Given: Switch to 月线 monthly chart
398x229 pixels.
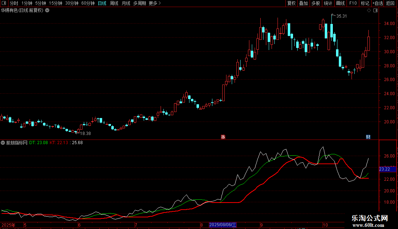Looking at the screenshot, I should (x=126, y=3).
